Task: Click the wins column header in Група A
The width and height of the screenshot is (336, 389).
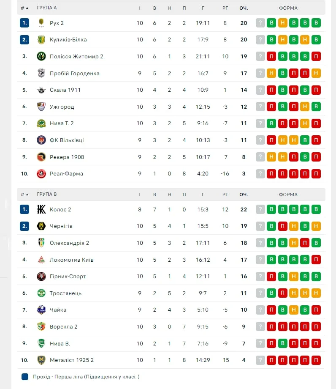Action: tap(154, 8)
